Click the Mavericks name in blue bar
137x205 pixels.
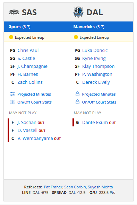click(x=84, y=27)
